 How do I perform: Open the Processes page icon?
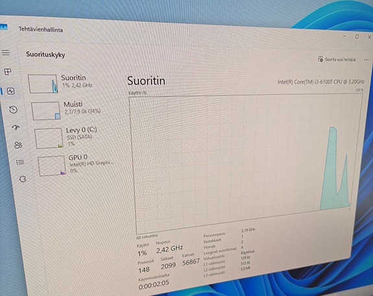[x=8, y=71]
